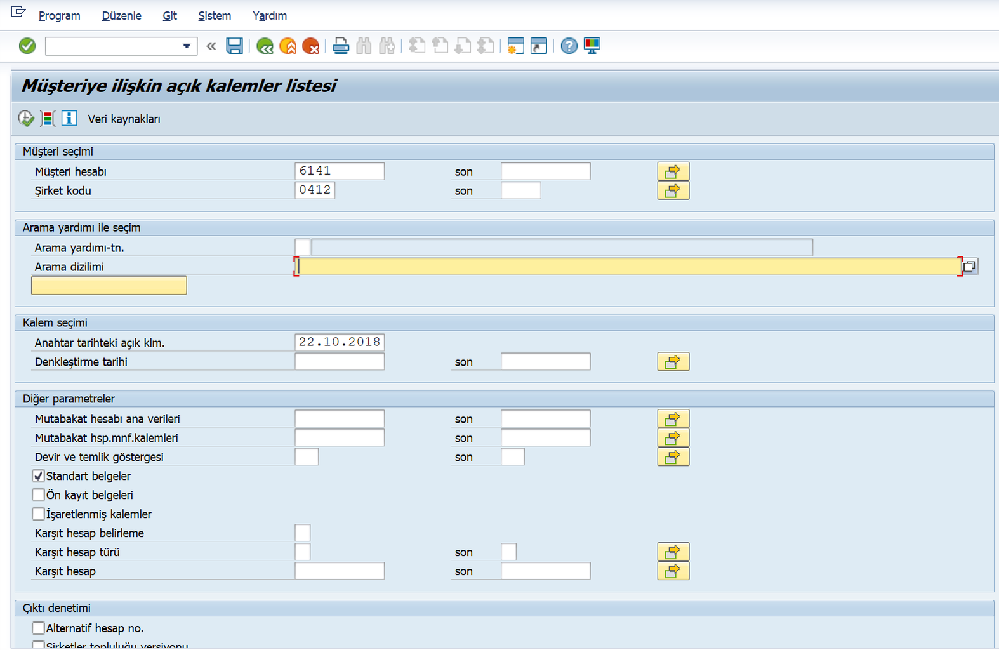Click the Mutabakat hsp.mnf.kalemleri from field
The width and height of the screenshot is (999, 650).
point(340,438)
